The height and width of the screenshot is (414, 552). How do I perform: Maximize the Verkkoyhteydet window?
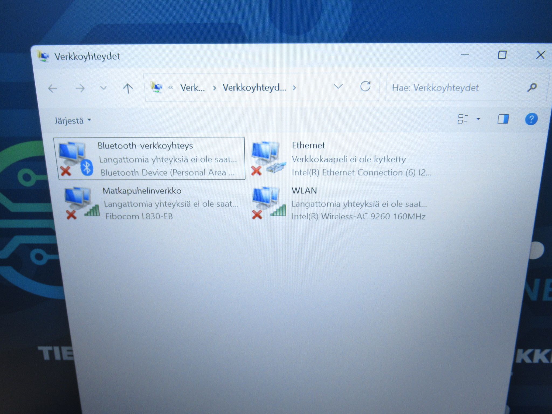502,55
